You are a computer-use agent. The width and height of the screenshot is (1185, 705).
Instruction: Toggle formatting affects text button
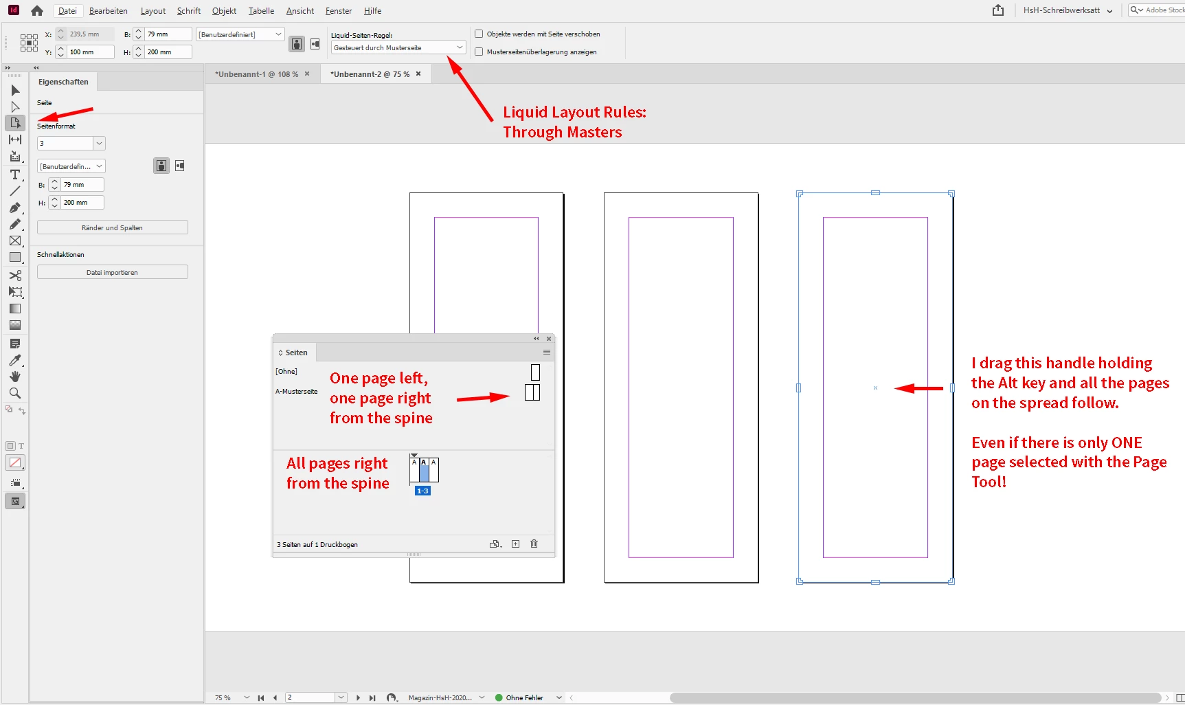point(21,446)
